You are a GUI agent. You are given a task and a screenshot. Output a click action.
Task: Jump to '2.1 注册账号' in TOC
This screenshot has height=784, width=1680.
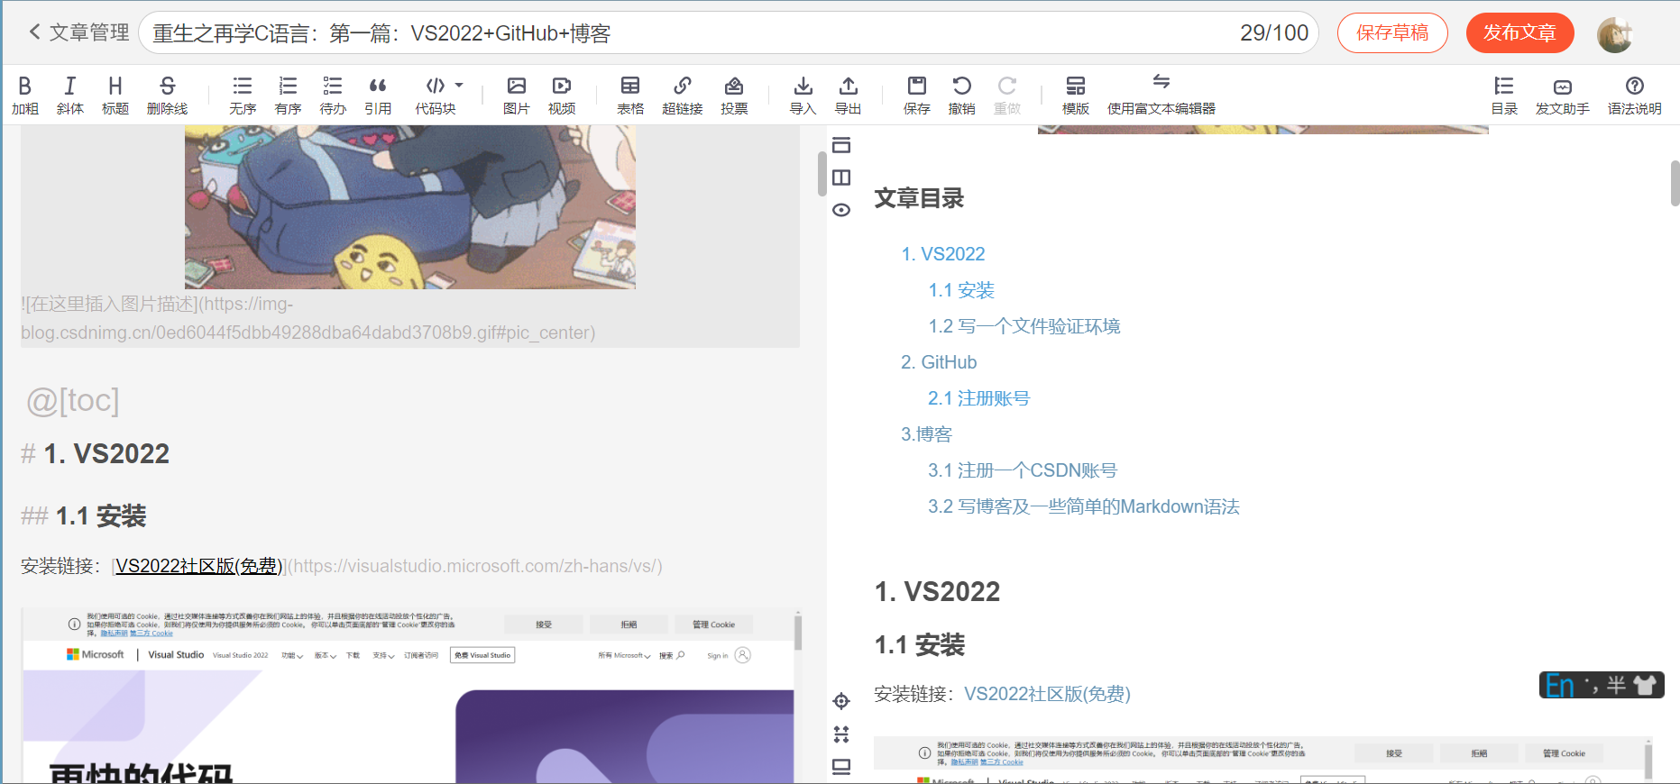pyautogui.click(x=978, y=398)
